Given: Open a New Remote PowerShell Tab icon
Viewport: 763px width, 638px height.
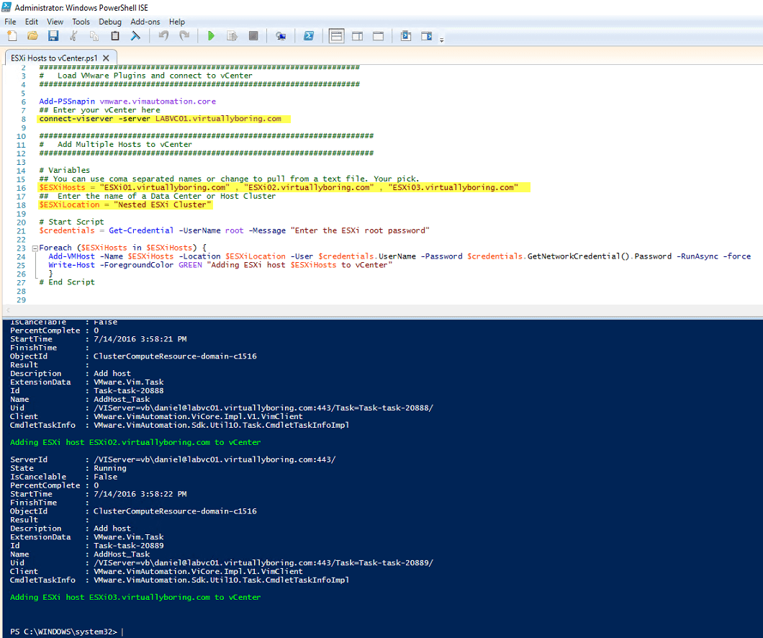Looking at the screenshot, I should click(x=281, y=35).
